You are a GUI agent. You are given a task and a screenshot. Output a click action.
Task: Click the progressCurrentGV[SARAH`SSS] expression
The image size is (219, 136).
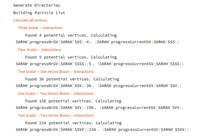click(x=138, y=42)
